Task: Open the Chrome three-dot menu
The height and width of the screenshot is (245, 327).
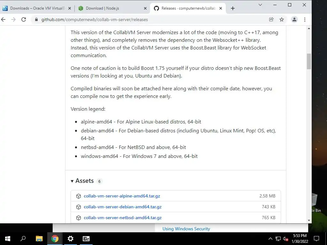Action: tap(305, 19)
